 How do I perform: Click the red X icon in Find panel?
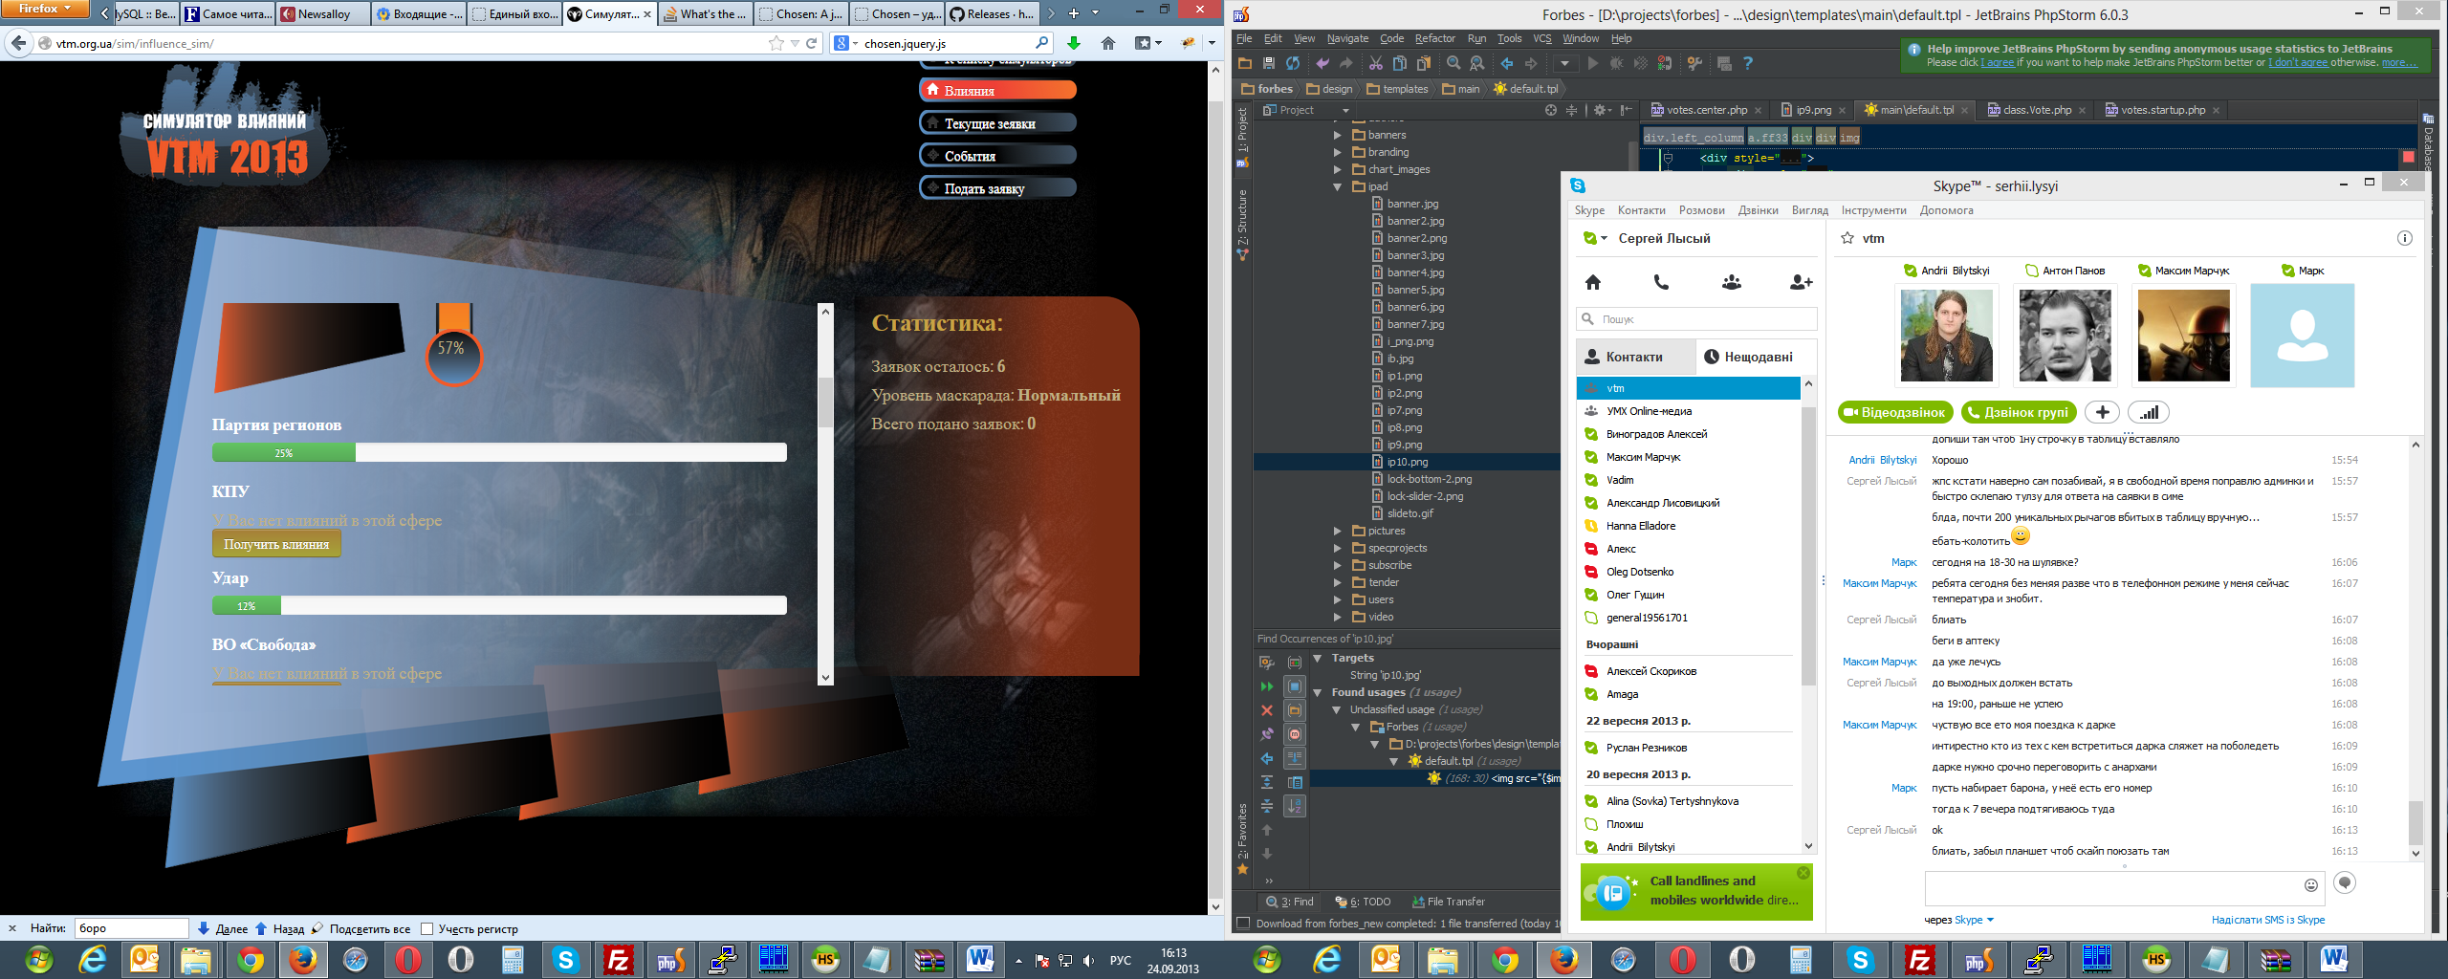(x=1267, y=710)
